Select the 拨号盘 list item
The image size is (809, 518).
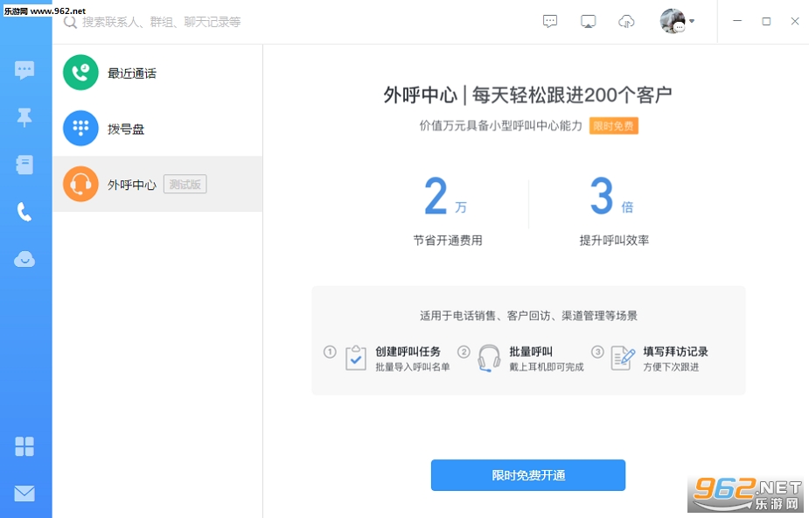point(158,129)
